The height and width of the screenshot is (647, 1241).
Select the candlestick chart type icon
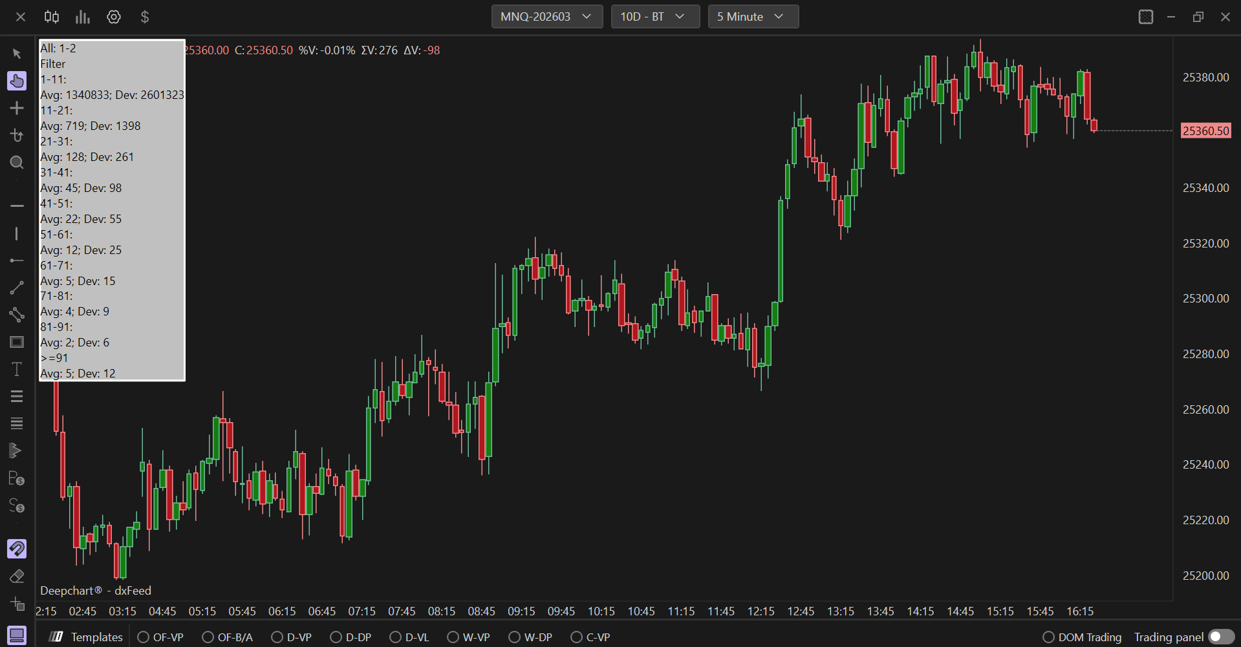pyautogui.click(x=52, y=17)
